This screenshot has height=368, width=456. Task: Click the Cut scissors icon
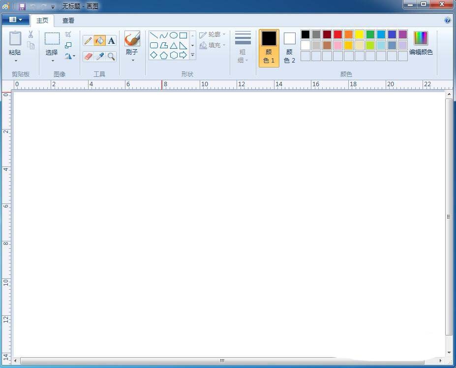coord(30,34)
